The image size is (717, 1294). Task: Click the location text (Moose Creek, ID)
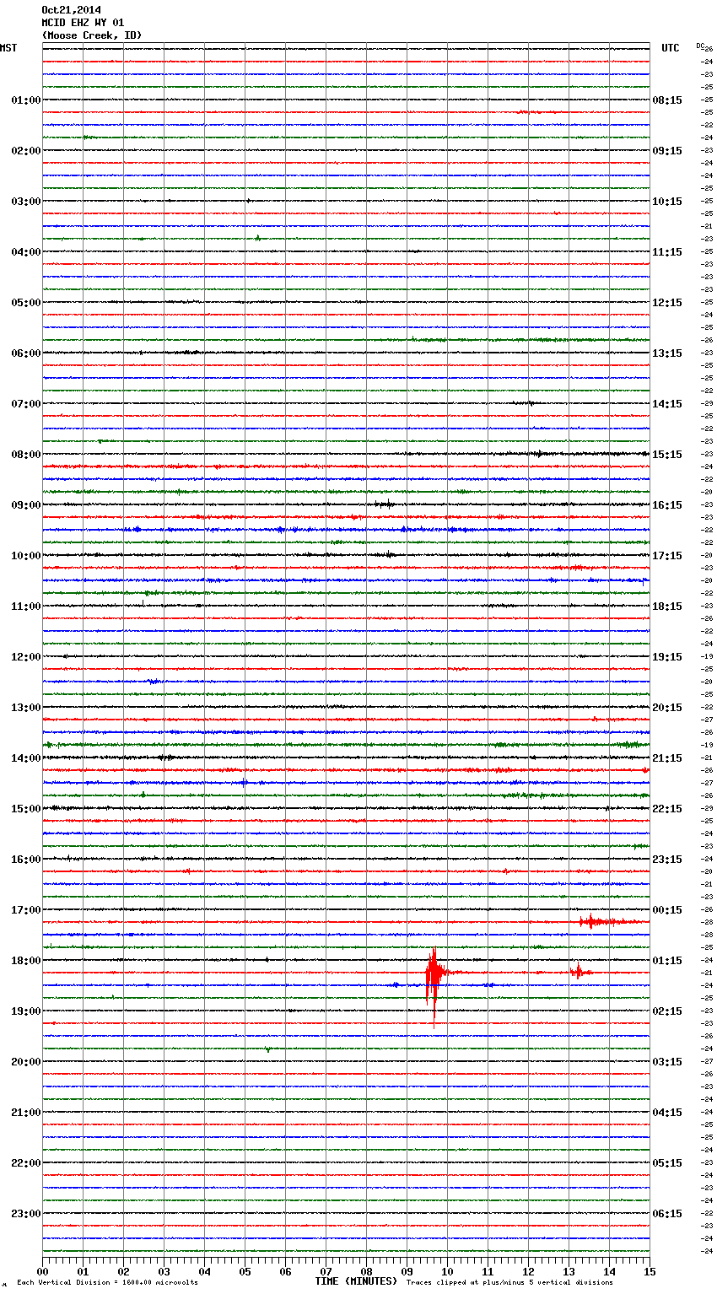[92, 35]
